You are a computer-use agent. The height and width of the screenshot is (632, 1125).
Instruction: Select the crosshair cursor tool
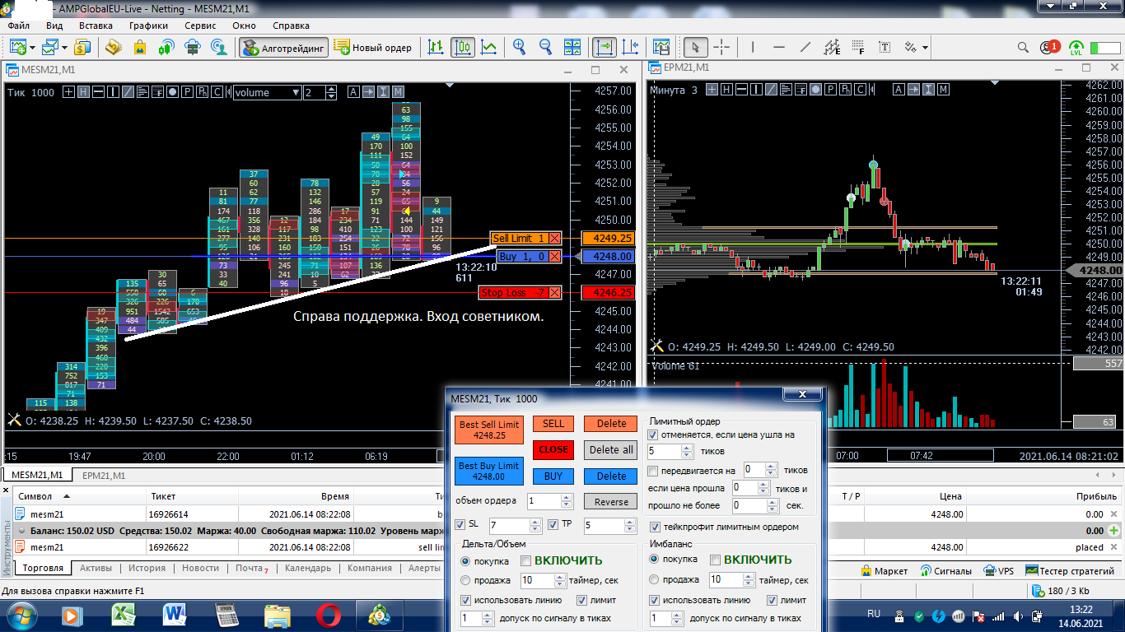pyautogui.click(x=721, y=48)
